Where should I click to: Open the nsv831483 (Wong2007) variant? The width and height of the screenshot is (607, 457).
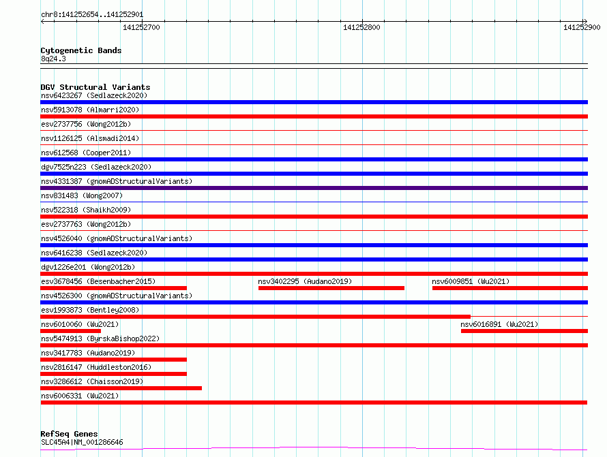(82, 195)
